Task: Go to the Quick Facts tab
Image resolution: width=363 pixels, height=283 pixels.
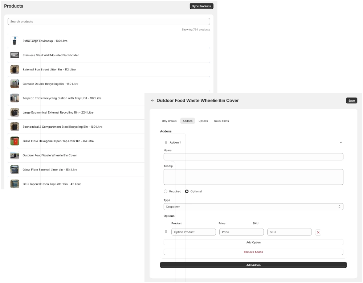Action: click(221, 121)
